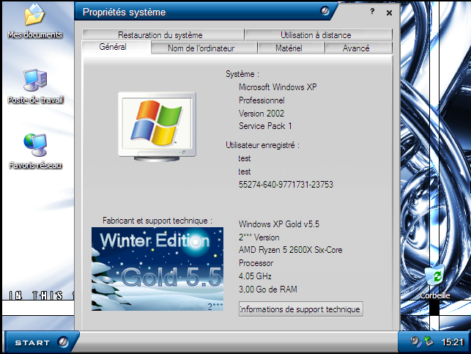Switch to Restauration du système tab

[163, 35]
